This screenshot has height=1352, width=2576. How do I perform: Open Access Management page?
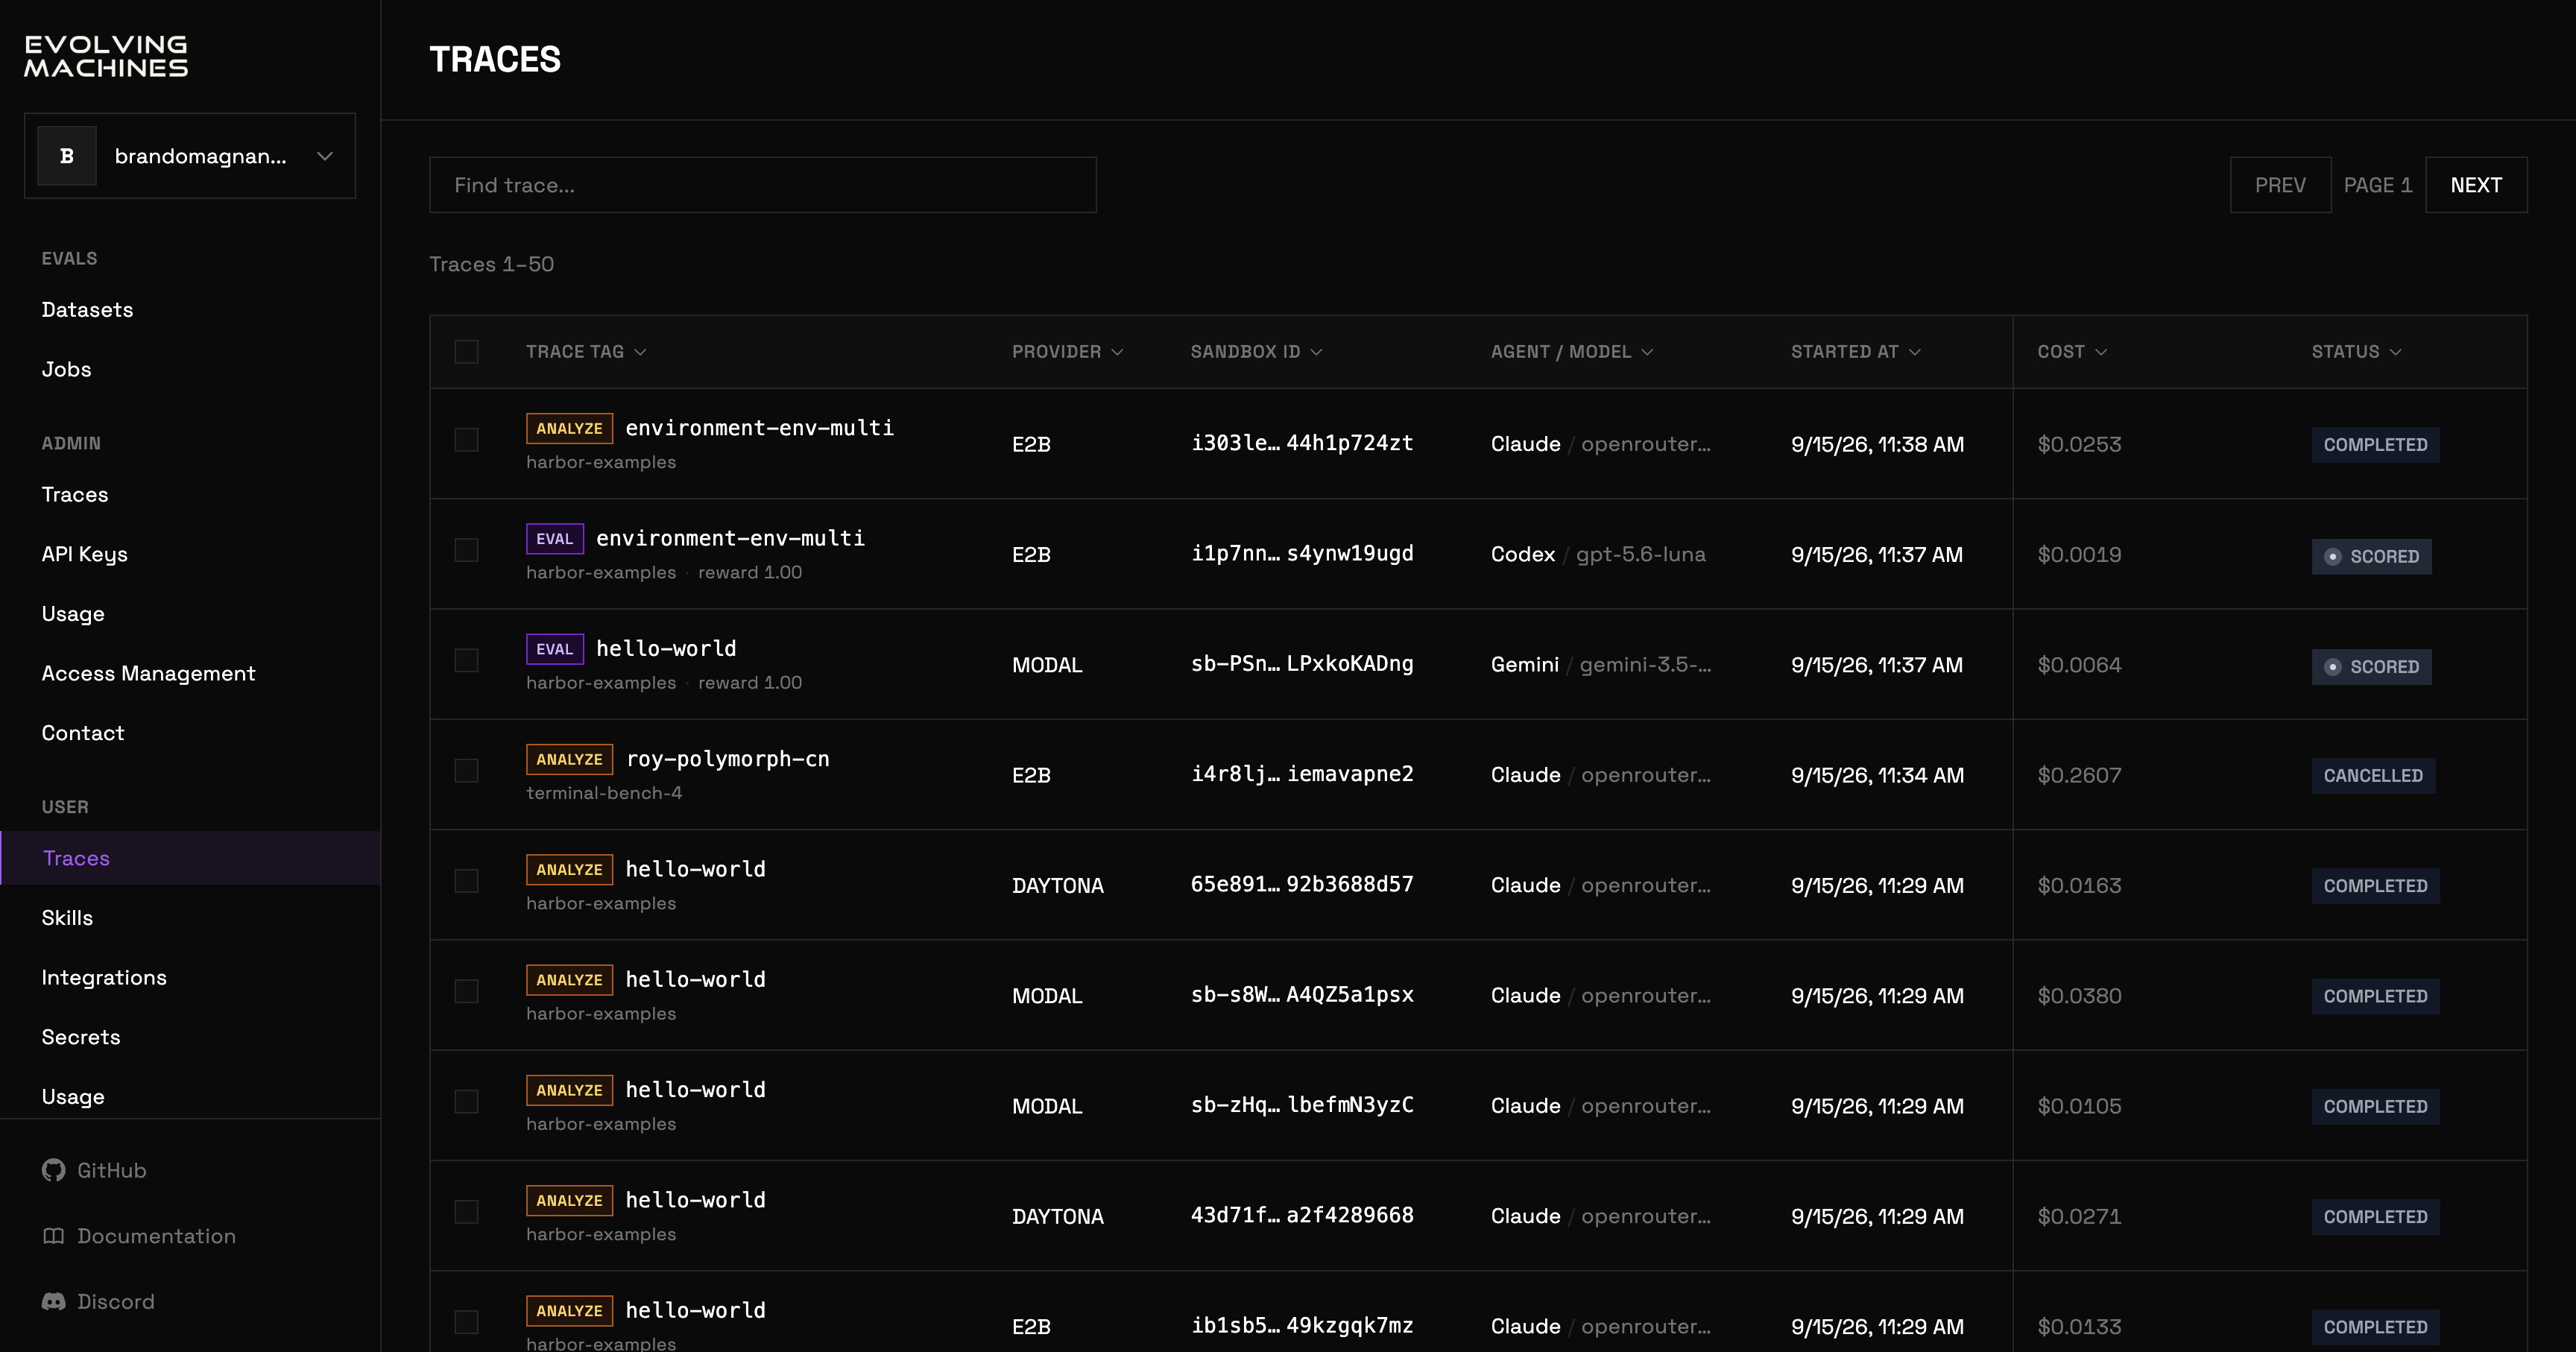coord(149,674)
